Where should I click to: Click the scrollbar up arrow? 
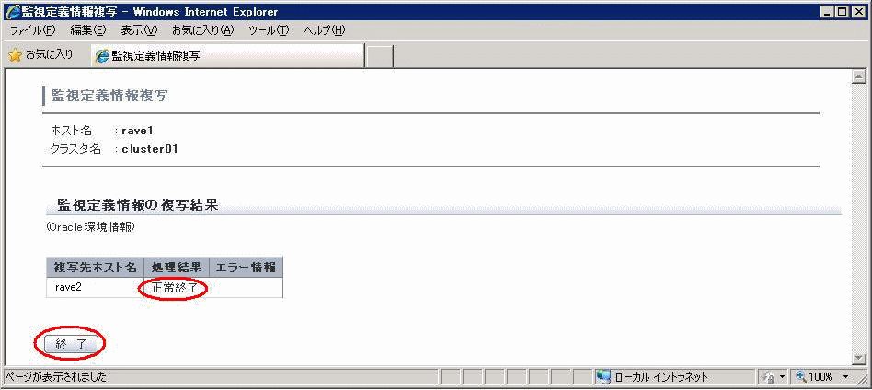[x=859, y=77]
